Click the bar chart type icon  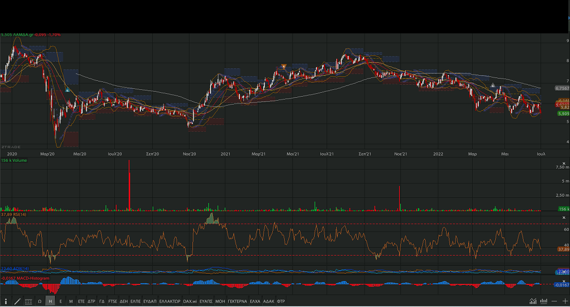coord(544,301)
